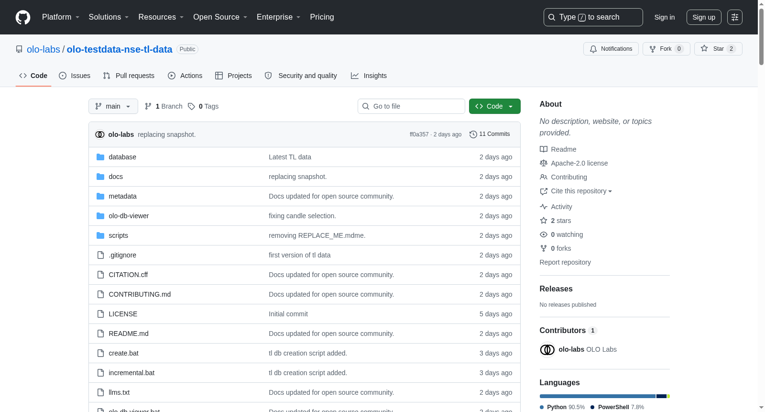
Task: Open the olo-testdata-nse-tl-data repository link
Action: 120,49
